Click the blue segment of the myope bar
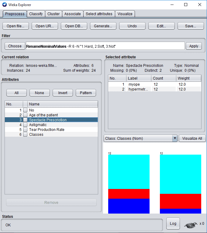The width and height of the screenshot is (207, 233). [129, 206]
